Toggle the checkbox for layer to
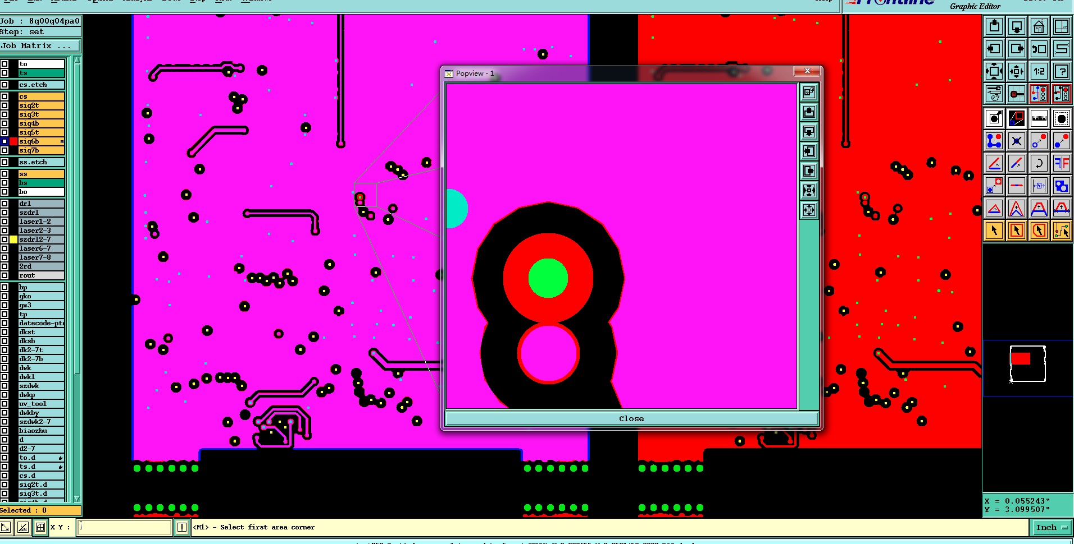1074x544 pixels. [4, 64]
